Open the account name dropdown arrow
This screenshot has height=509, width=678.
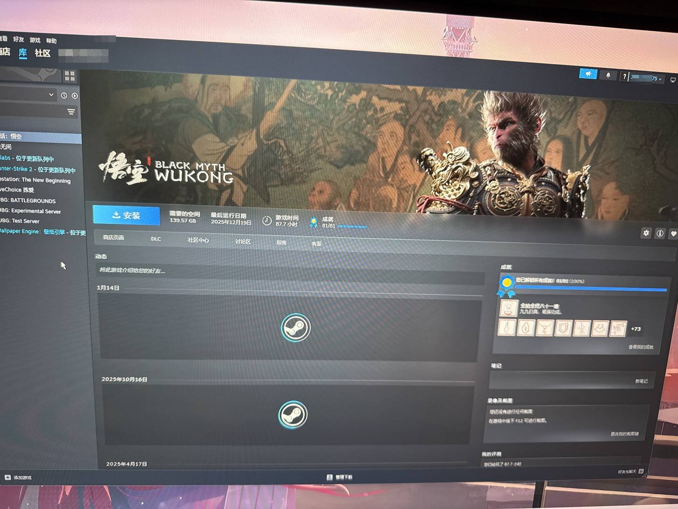(660, 79)
